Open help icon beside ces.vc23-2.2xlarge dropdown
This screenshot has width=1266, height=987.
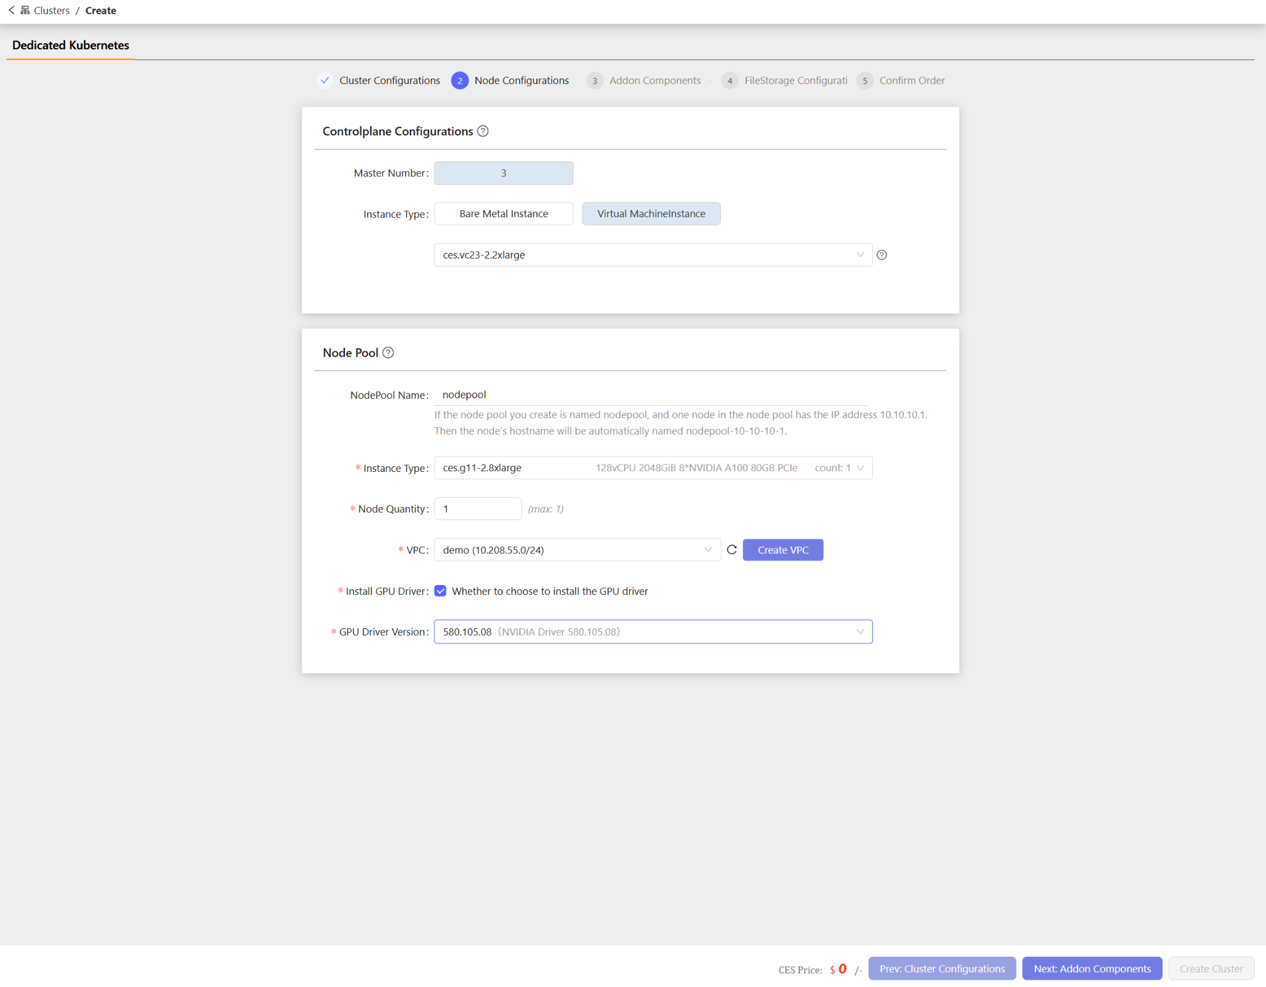[882, 255]
